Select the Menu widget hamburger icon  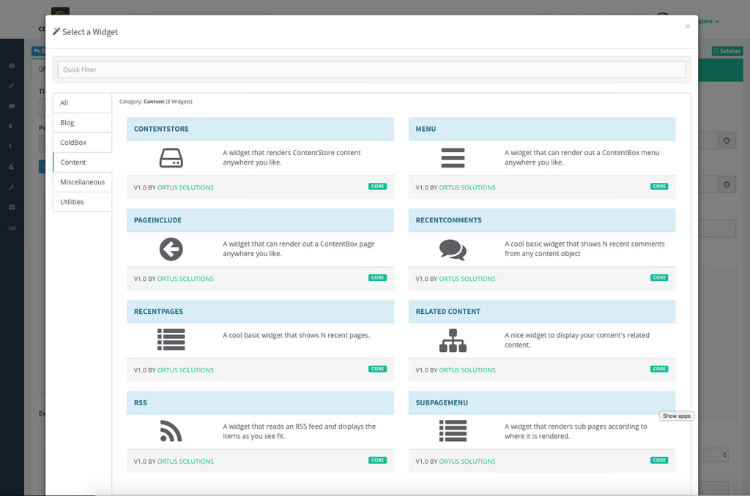(x=453, y=158)
